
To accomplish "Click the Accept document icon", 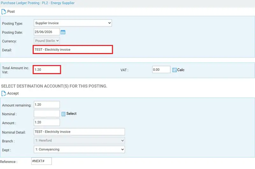I will [4, 93].
